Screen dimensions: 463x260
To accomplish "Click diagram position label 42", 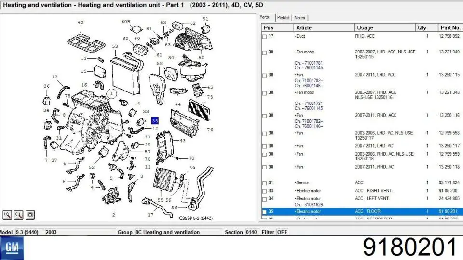I will (x=81, y=23).
